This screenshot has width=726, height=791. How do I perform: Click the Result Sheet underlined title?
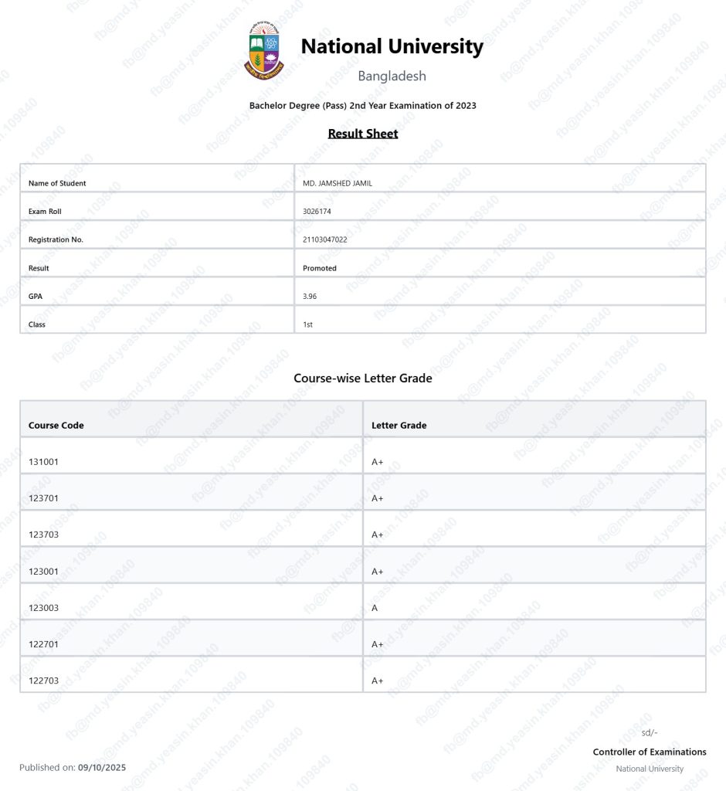pyautogui.click(x=362, y=134)
